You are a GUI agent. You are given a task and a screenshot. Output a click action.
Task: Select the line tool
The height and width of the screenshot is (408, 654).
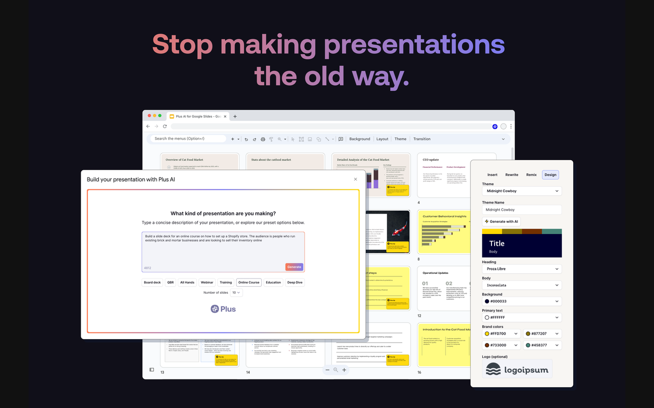coord(327,139)
